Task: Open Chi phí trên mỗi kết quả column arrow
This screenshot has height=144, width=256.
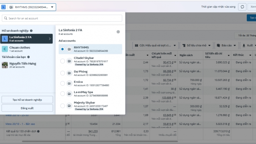Action: pos(175,55)
